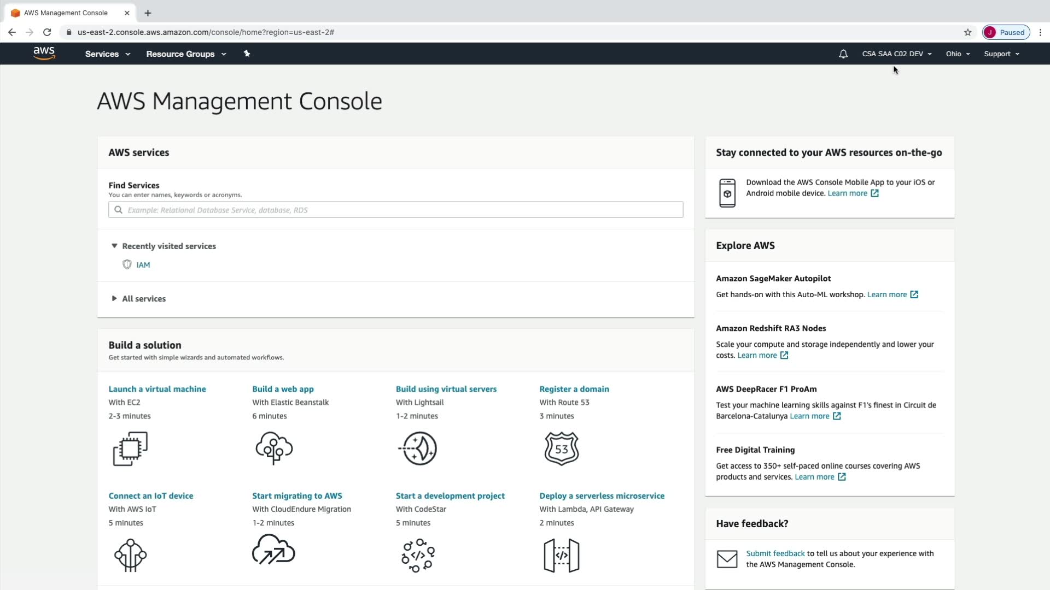The height and width of the screenshot is (590, 1050).
Task: Click the pin shortcuts icon in navbar
Action: (247, 54)
